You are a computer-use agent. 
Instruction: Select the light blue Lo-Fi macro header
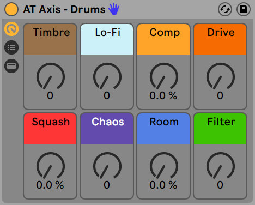click(x=107, y=39)
